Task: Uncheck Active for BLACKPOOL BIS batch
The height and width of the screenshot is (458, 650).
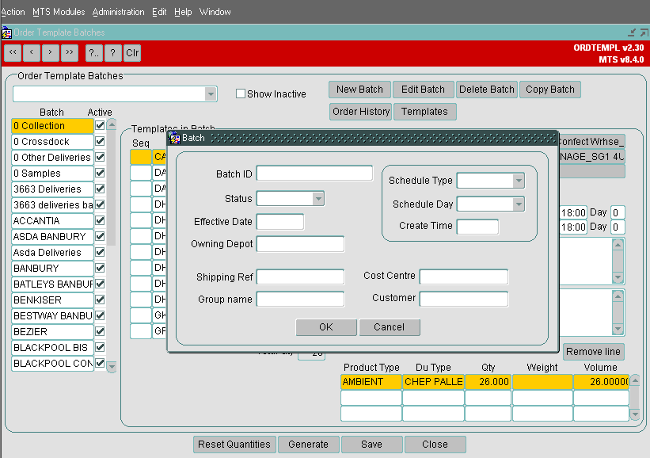Action: coord(100,347)
